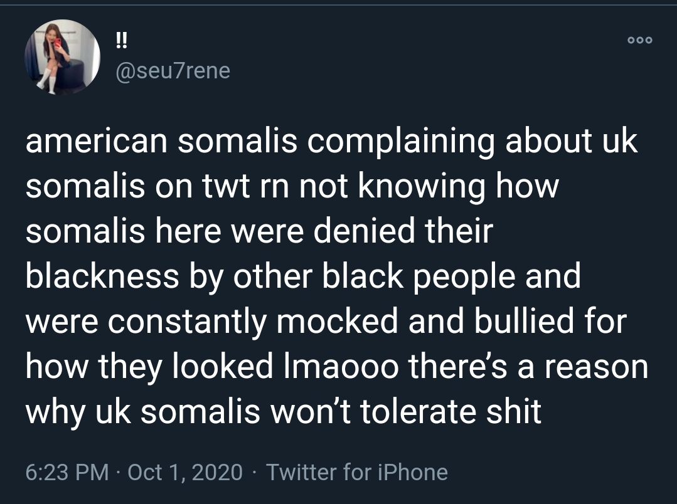Click the word "constantly" in the tweet

coord(189,322)
